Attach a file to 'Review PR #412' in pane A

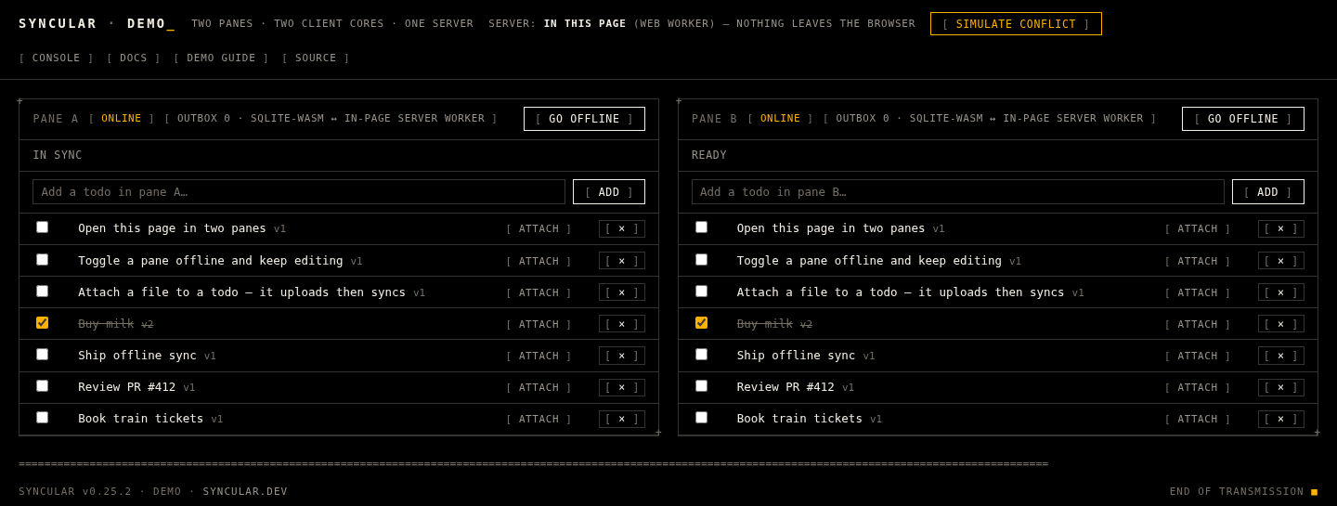coord(539,387)
